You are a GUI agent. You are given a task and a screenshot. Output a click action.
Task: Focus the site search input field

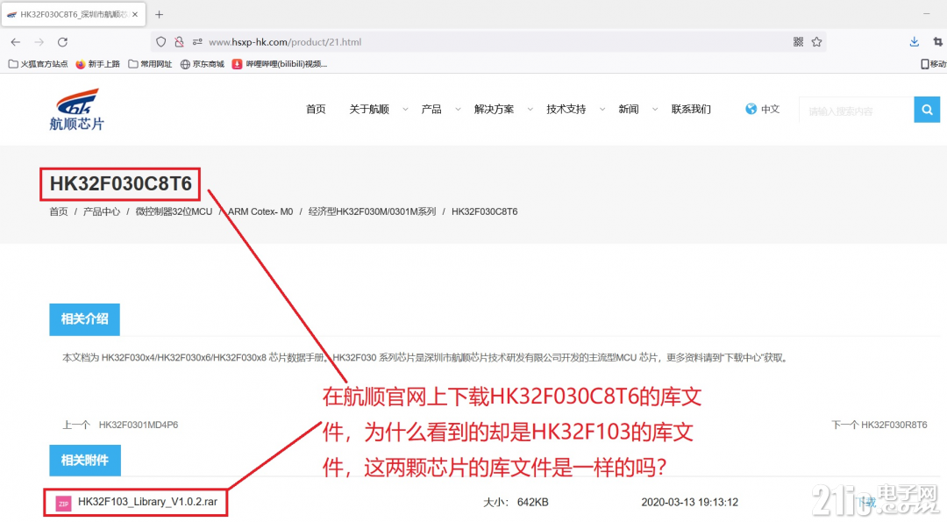click(x=857, y=110)
